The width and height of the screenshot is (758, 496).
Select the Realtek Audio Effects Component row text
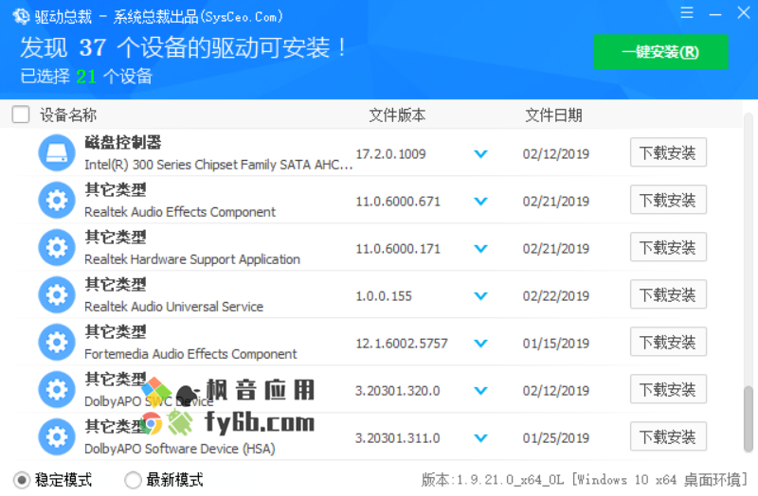(180, 212)
